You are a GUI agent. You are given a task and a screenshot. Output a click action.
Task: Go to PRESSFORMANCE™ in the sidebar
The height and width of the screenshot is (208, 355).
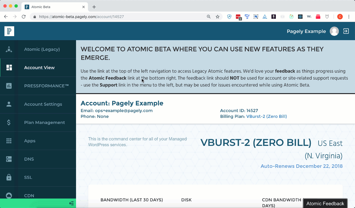[47, 86]
